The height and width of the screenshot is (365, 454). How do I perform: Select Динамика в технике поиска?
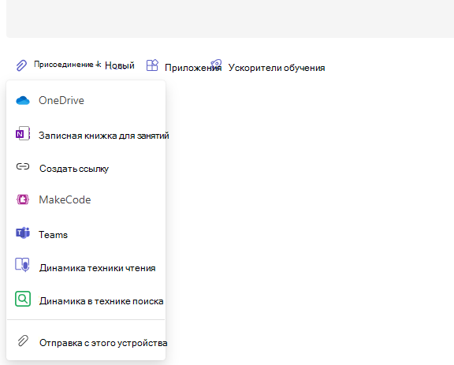click(86, 301)
